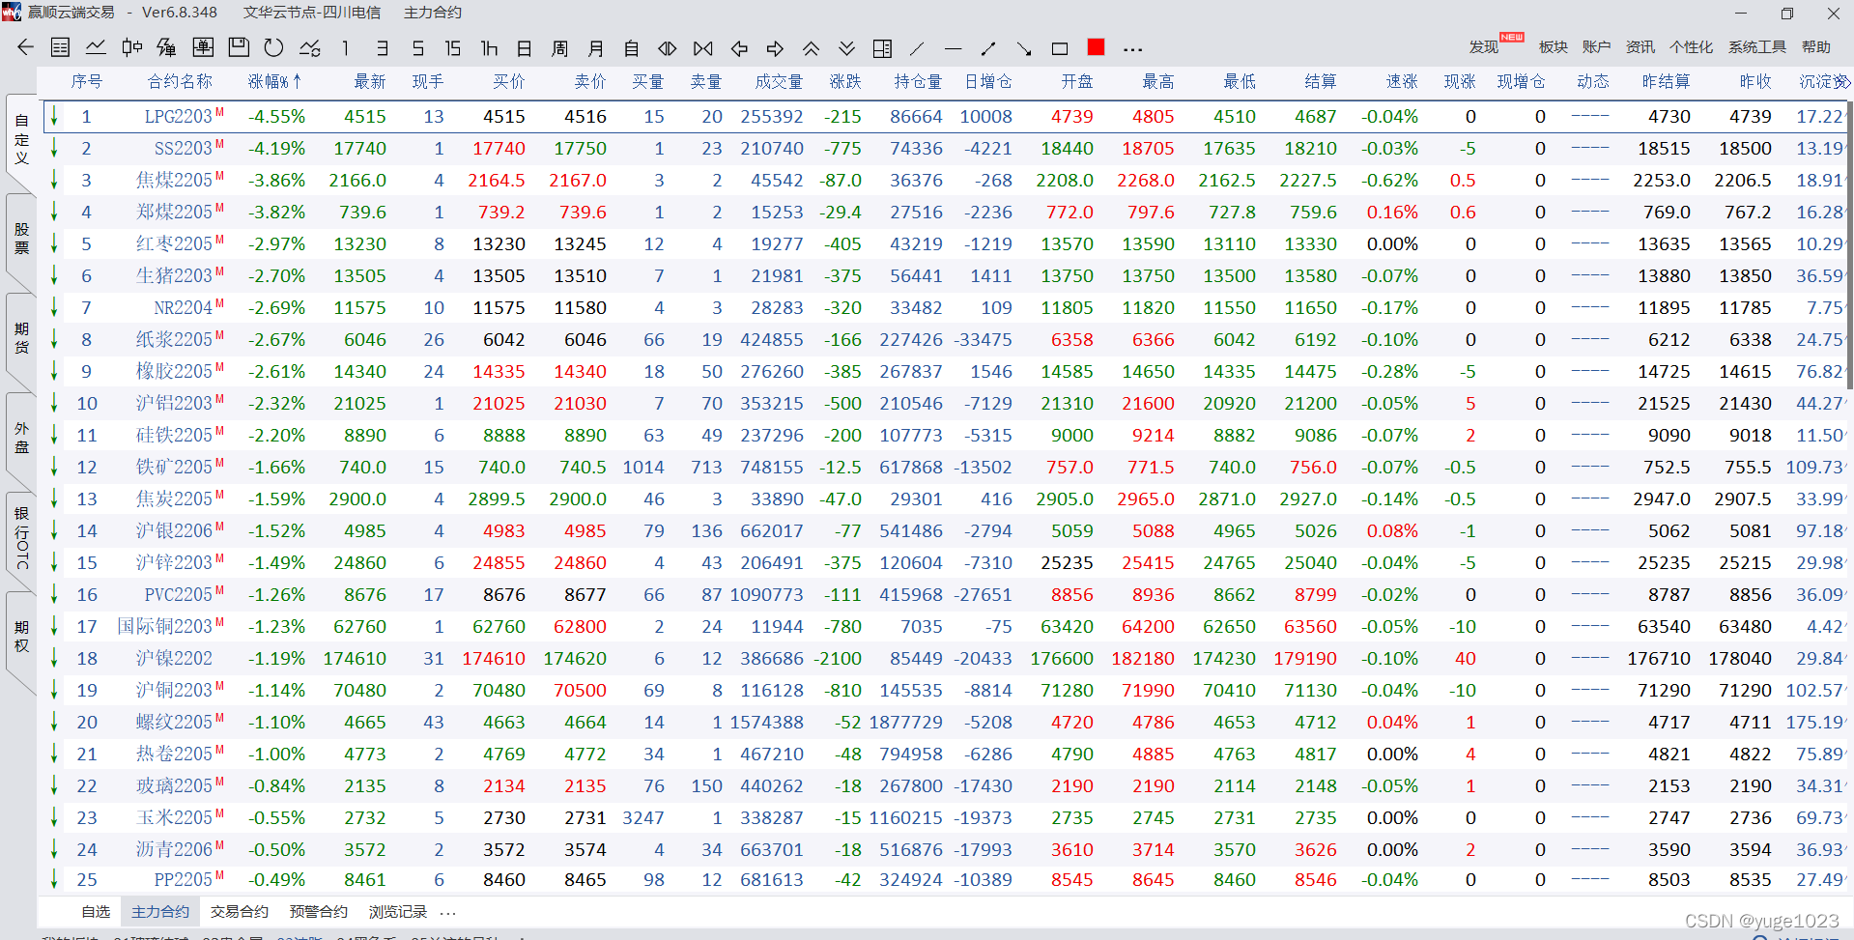Open the red drawing color swatch
The width and height of the screenshot is (1854, 940).
pos(1096,46)
